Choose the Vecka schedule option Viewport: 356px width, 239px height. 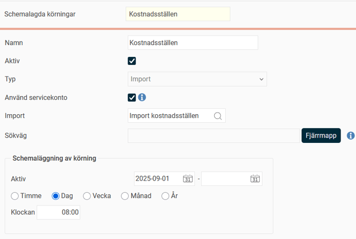pos(87,196)
